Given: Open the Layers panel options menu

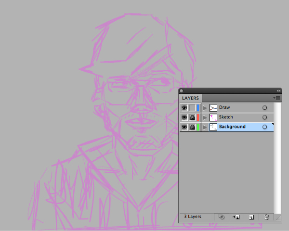Looking at the screenshot, I should click(277, 98).
